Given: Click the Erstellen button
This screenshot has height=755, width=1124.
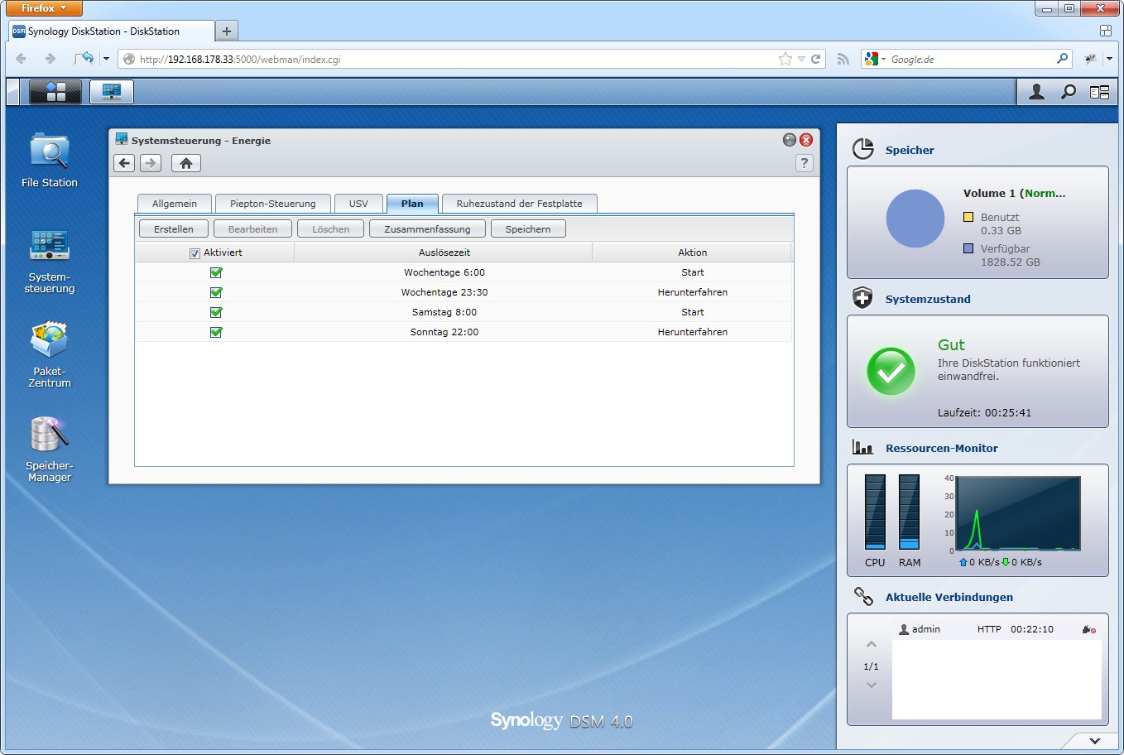Looking at the screenshot, I should coord(174,229).
